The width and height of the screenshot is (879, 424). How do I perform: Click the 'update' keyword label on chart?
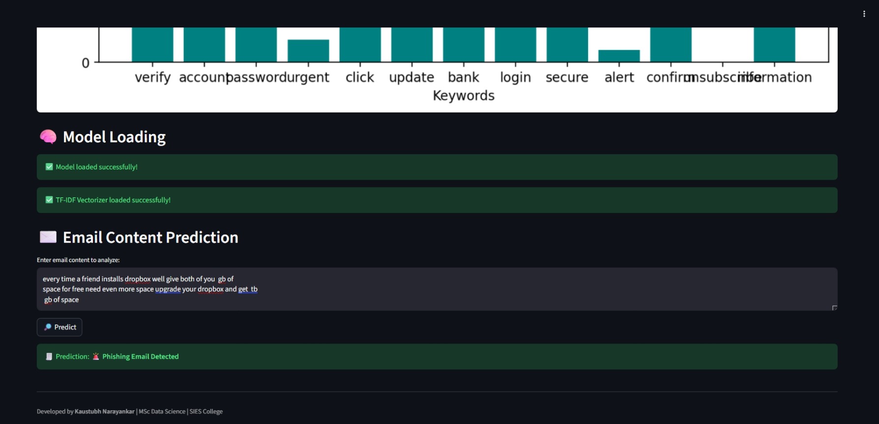click(x=411, y=78)
